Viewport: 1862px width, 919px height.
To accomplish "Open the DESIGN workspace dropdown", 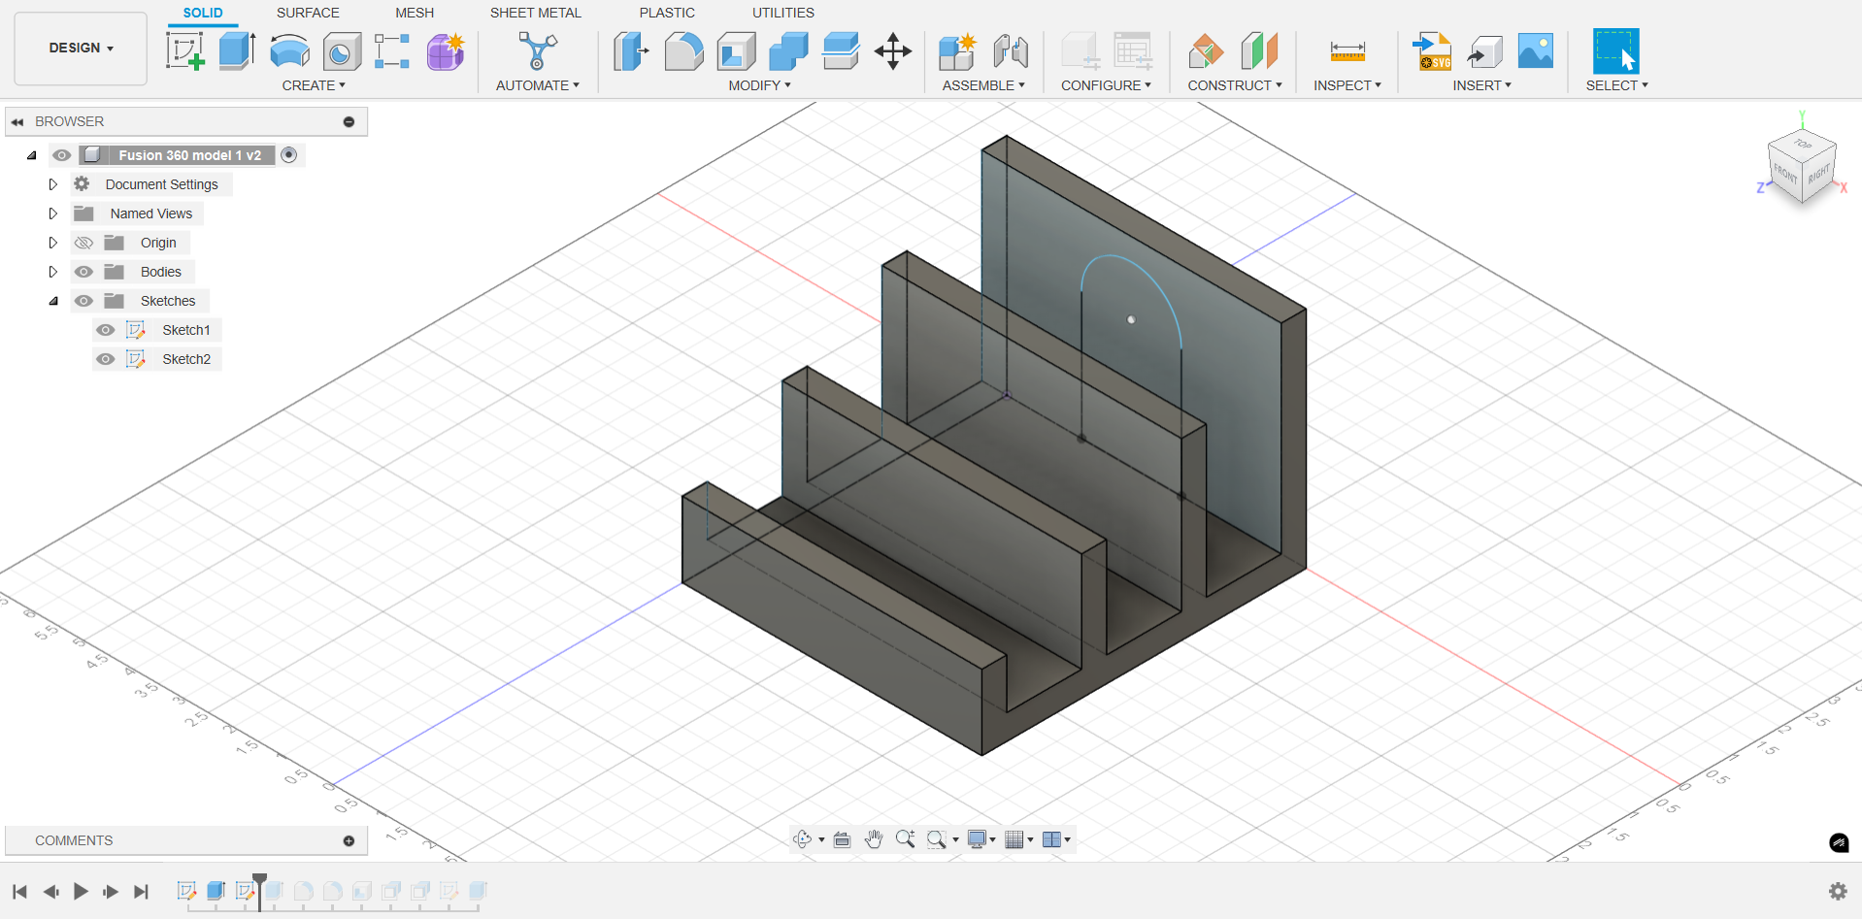I will click(x=81, y=48).
